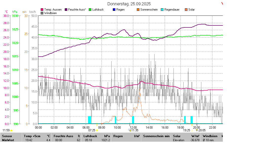Click the 12:00 time axis marker
Screen dimensions: 259x153
coord(133,128)
